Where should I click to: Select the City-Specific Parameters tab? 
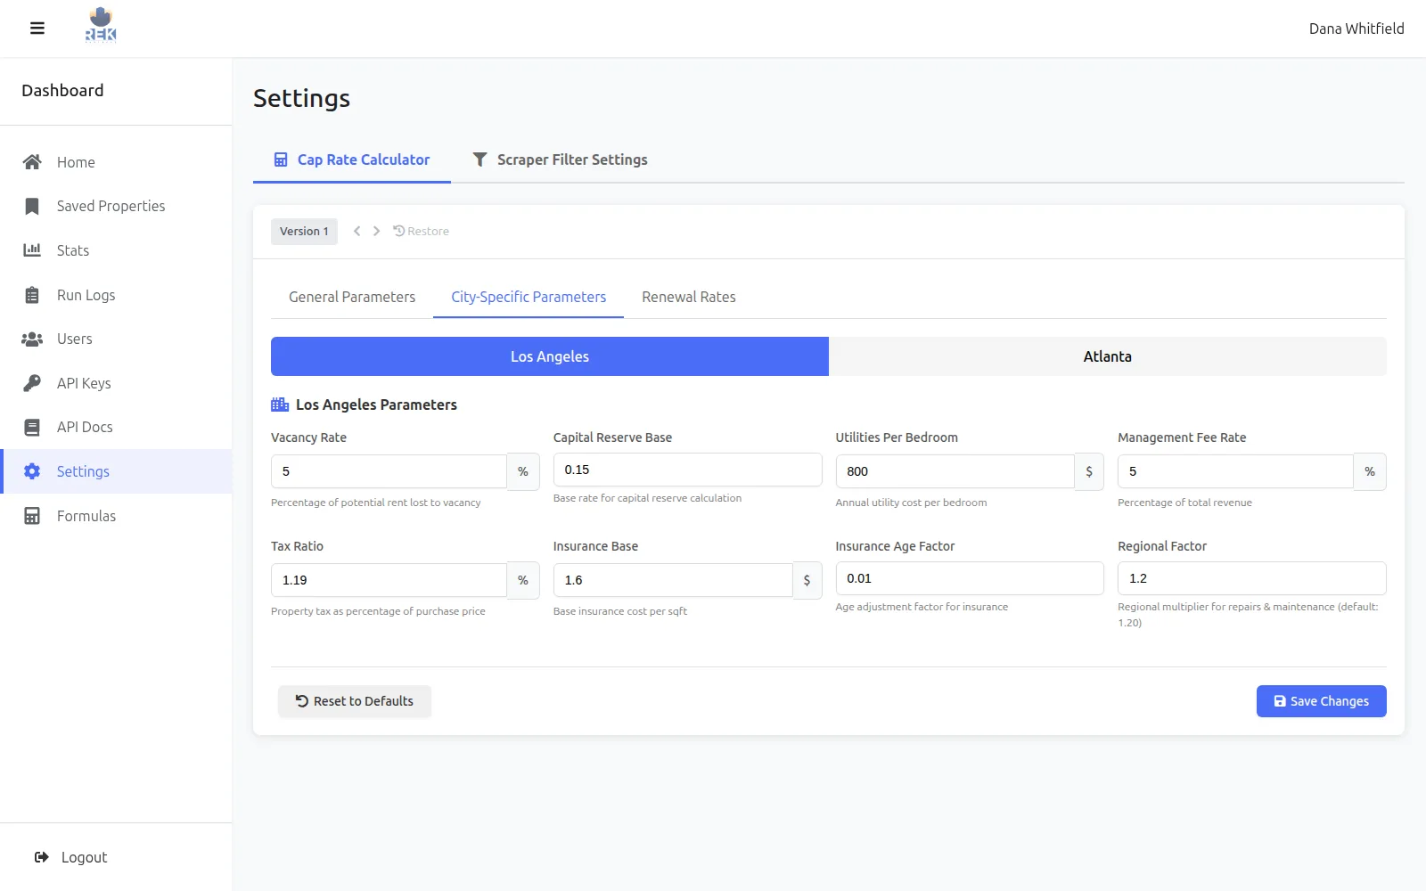point(529,297)
